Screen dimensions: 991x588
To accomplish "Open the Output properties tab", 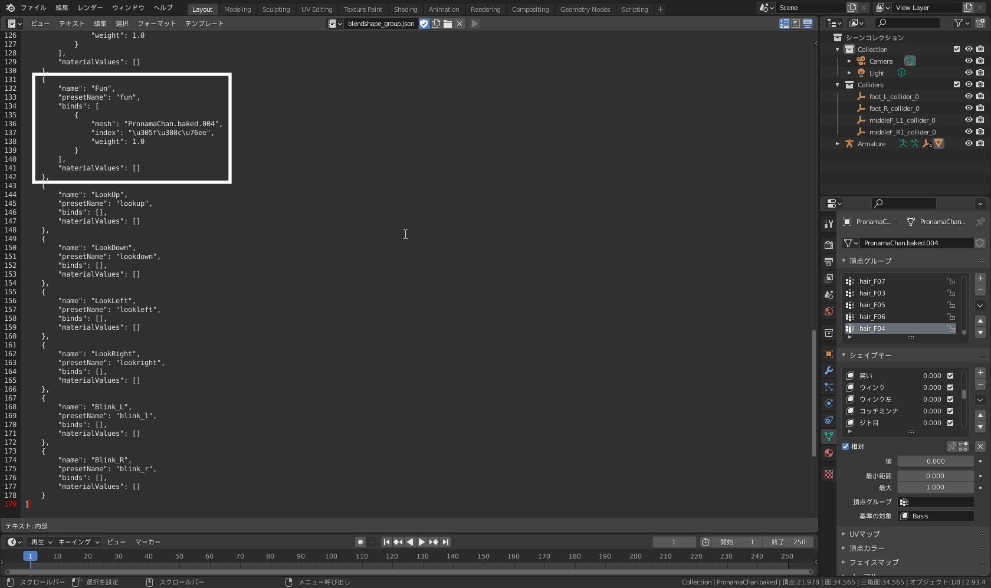I will (829, 261).
